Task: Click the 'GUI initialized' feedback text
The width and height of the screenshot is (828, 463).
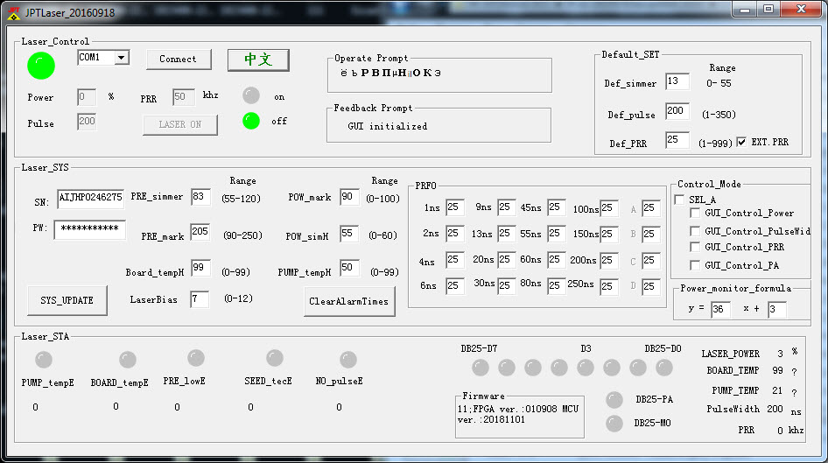Action: 387,126
